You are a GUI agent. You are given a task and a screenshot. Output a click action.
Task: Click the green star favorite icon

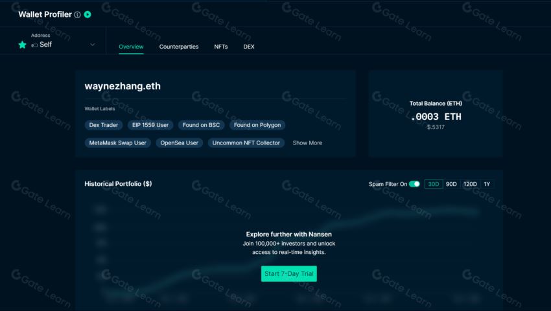pyautogui.click(x=23, y=45)
